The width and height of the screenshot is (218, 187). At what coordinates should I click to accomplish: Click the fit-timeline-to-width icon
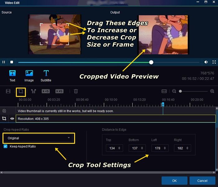click(164, 91)
